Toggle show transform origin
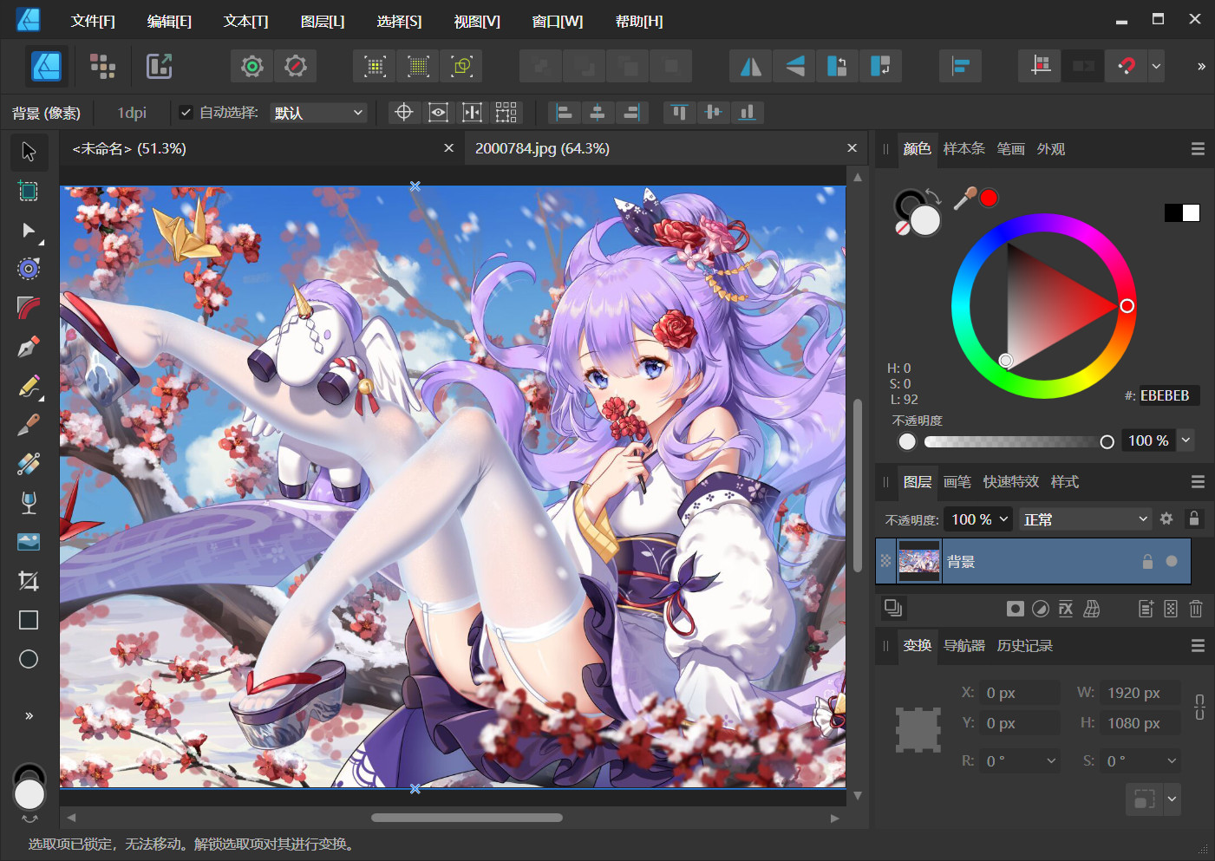1215x861 pixels. pyautogui.click(x=403, y=112)
